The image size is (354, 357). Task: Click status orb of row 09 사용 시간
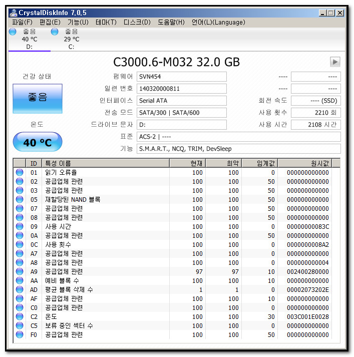[x=20, y=226]
